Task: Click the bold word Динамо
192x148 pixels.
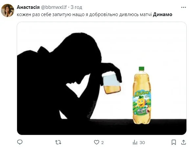Action: pyautogui.click(x=162, y=14)
